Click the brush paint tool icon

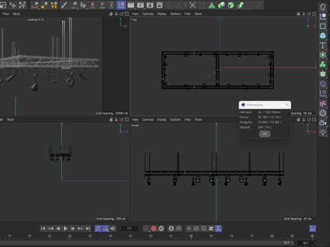click(x=64, y=5)
